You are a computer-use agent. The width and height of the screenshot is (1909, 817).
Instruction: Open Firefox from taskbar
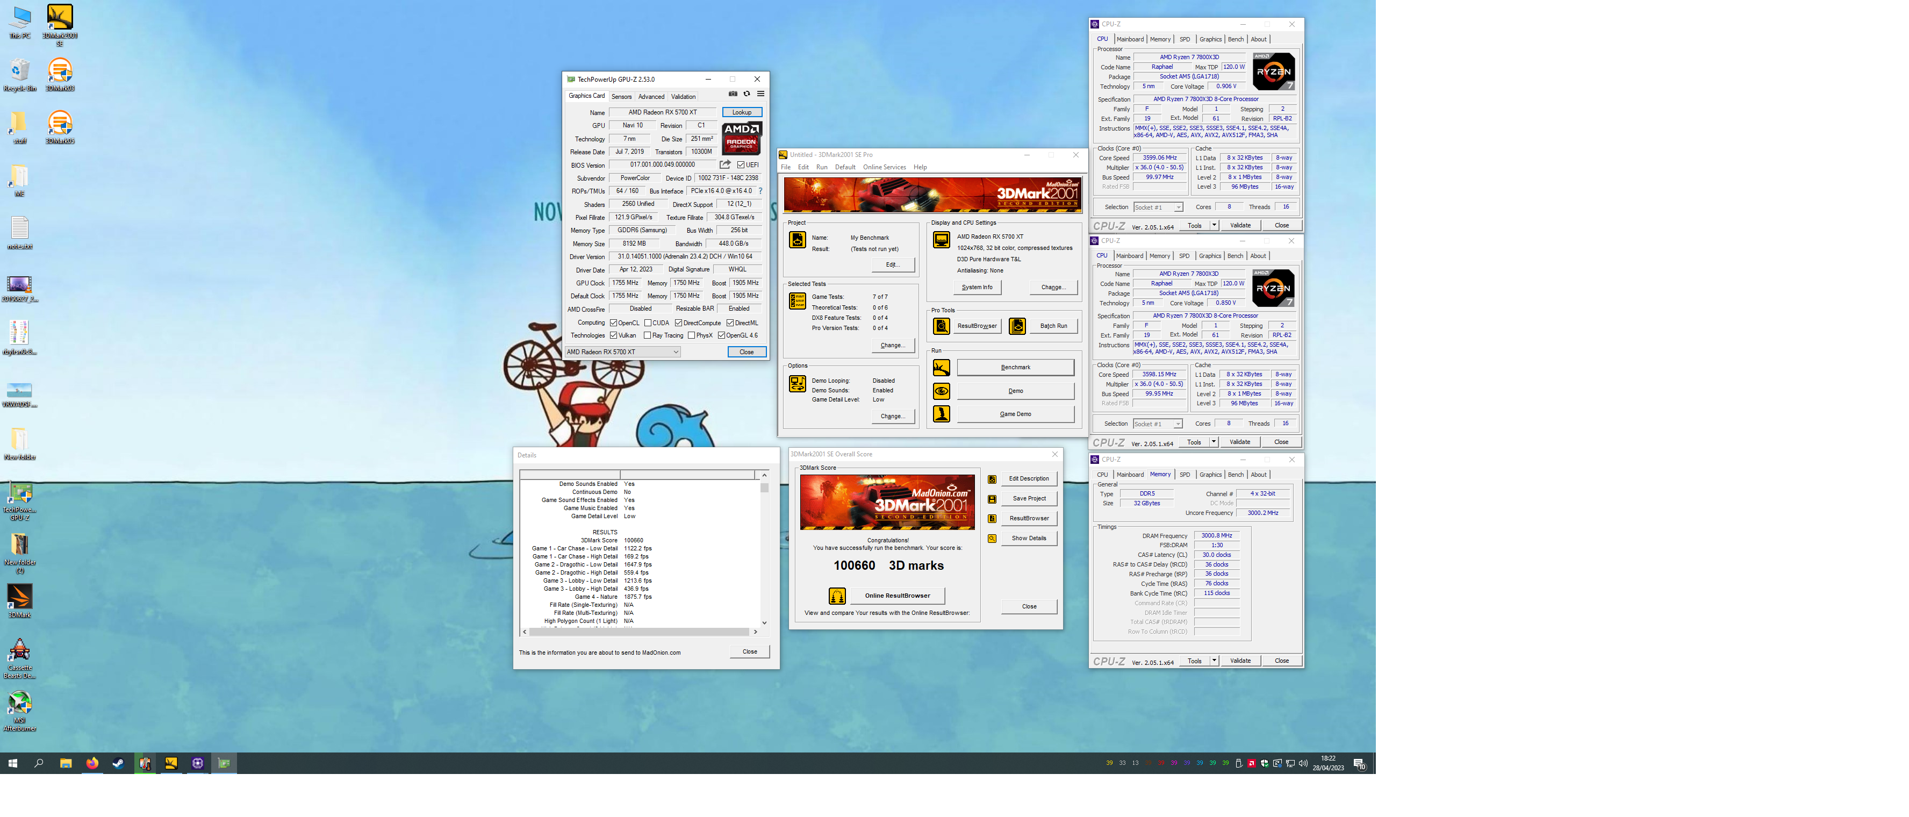tap(92, 763)
